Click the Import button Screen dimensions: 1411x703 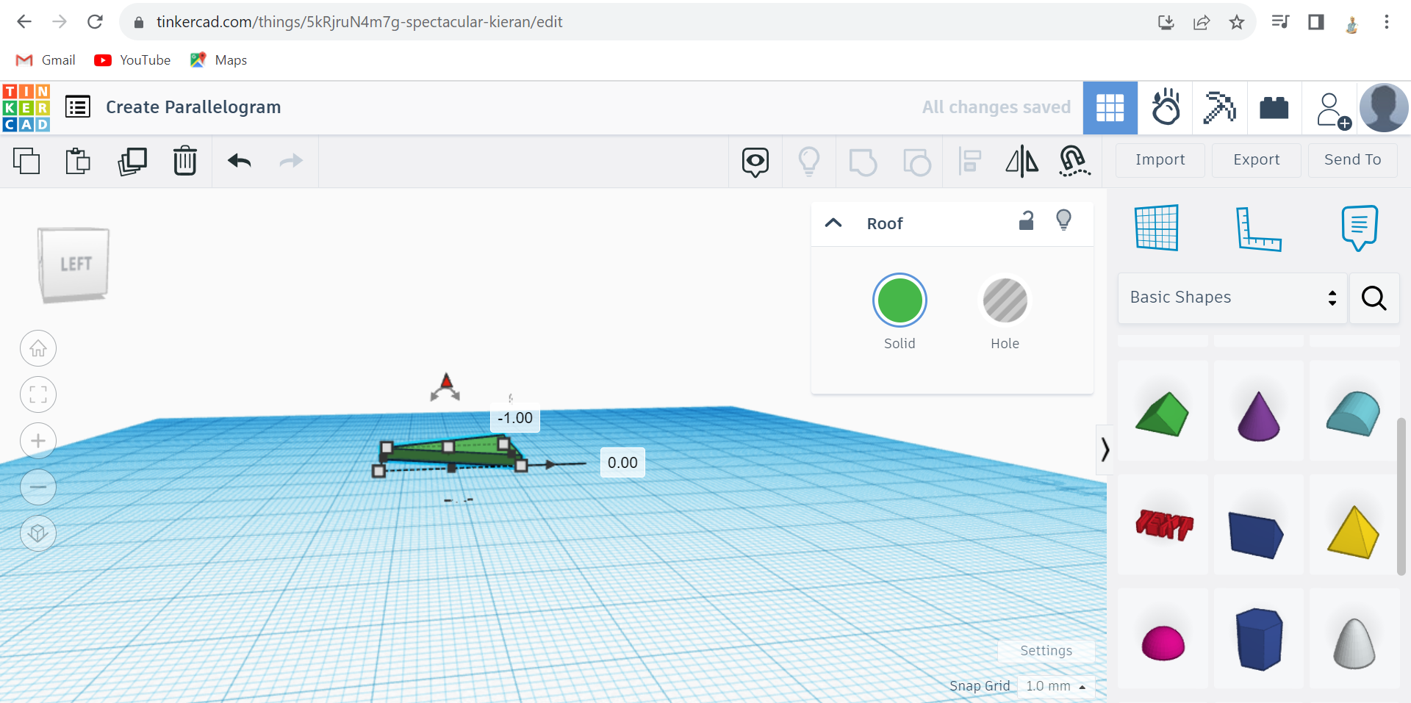tap(1160, 160)
